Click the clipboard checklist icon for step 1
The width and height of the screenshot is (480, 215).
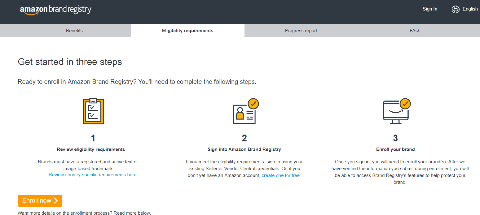click(93, 111)
